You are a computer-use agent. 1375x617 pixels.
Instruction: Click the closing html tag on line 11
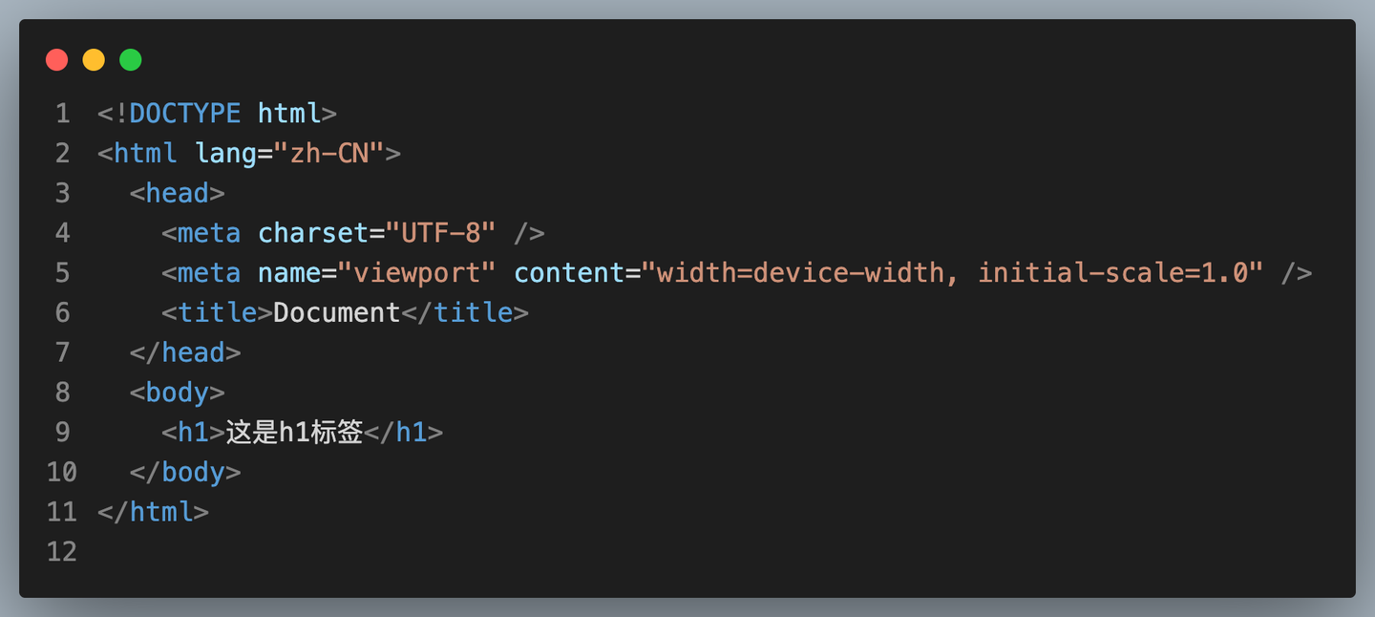click(153, 512)
